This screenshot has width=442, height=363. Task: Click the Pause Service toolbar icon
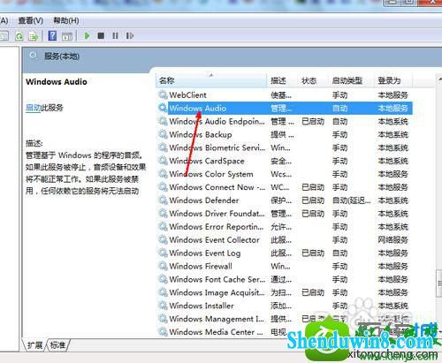(115, 36)
